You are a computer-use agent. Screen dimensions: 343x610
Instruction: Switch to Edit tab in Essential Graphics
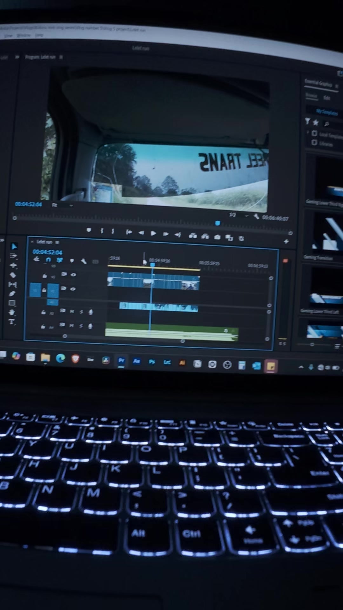click(x=327, y=98)
